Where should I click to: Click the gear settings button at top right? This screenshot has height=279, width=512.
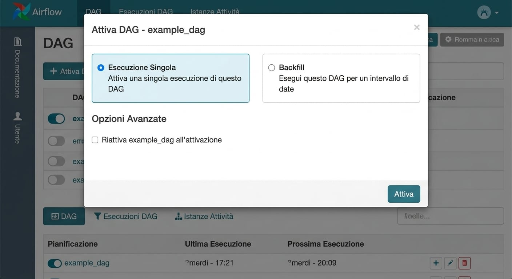click(472, 40)
